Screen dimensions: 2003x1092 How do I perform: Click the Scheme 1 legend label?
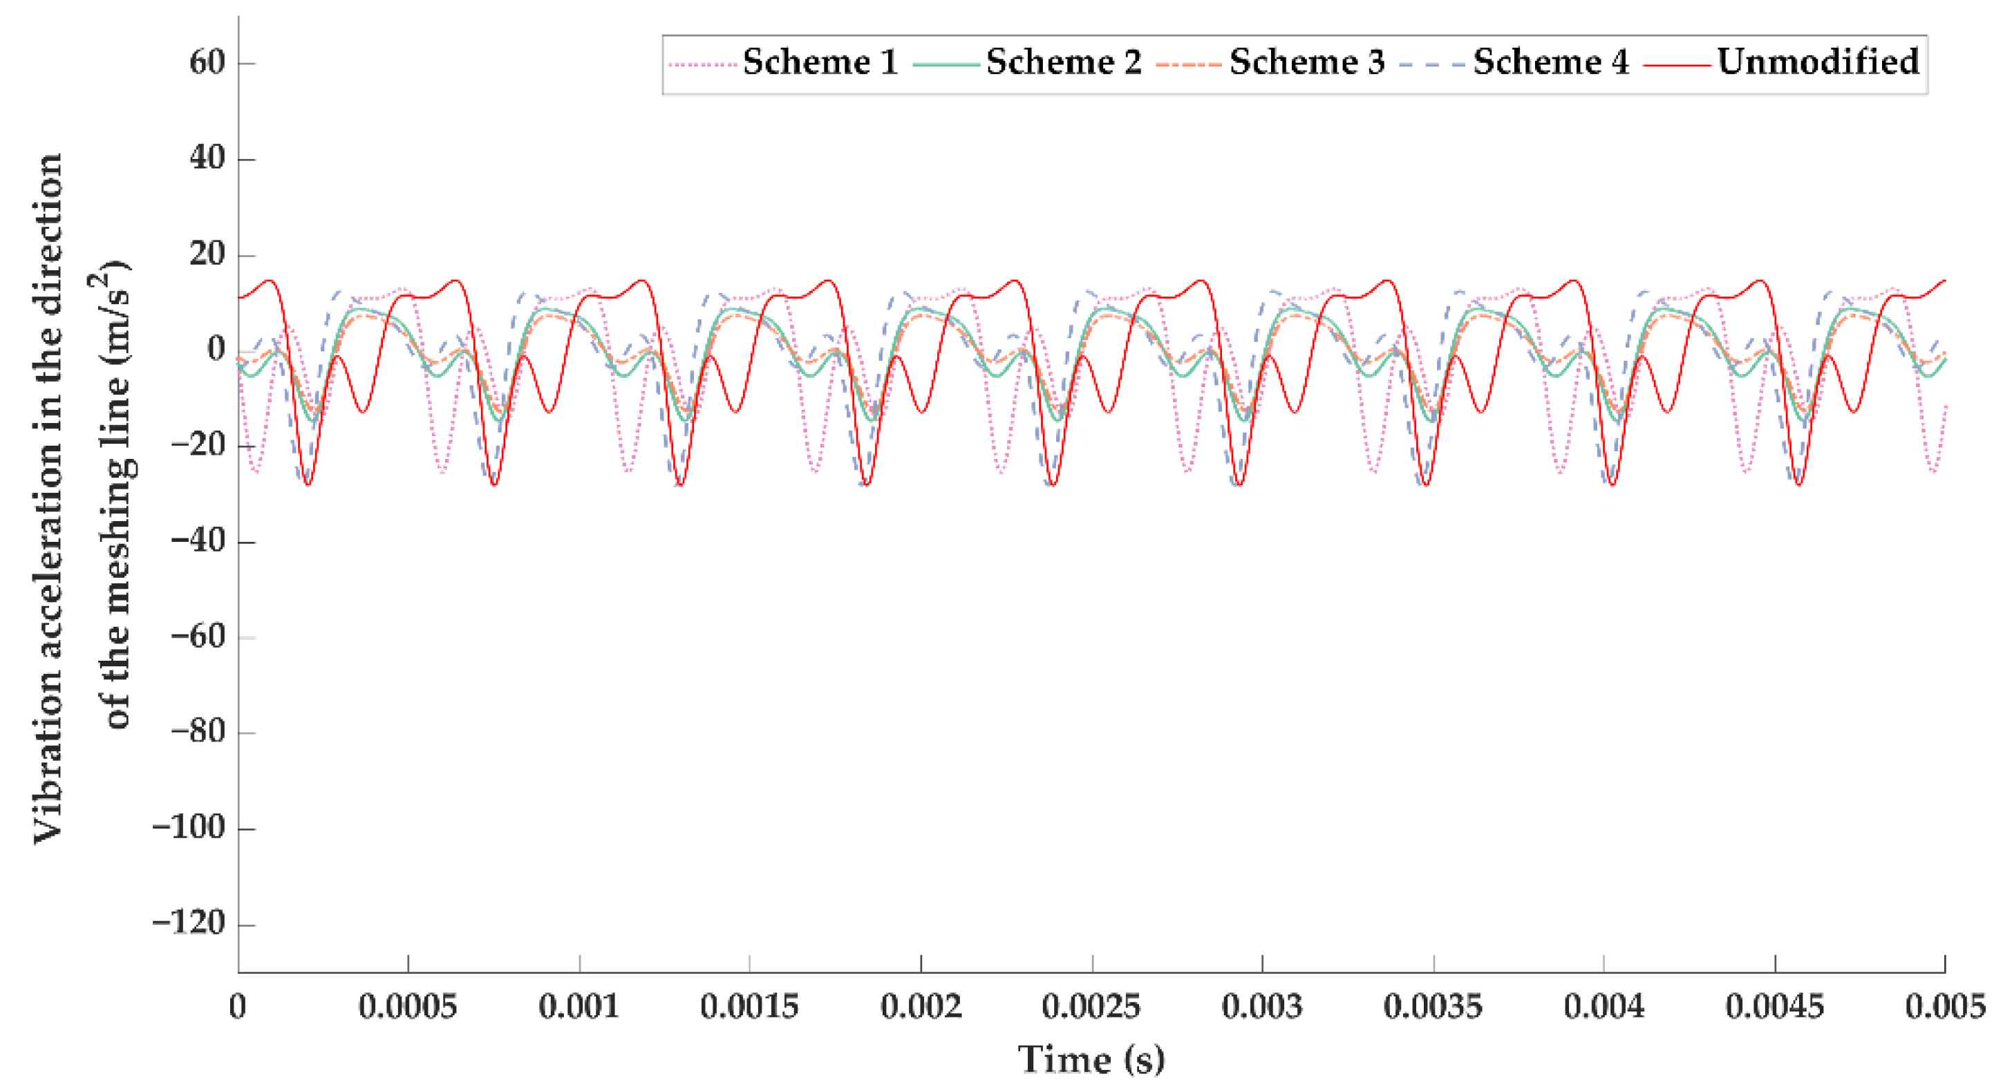tap(820, 62)
